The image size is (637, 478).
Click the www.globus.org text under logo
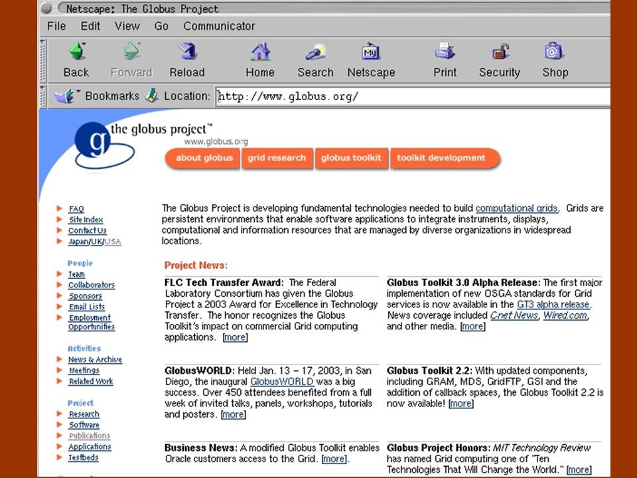point(216,142)
